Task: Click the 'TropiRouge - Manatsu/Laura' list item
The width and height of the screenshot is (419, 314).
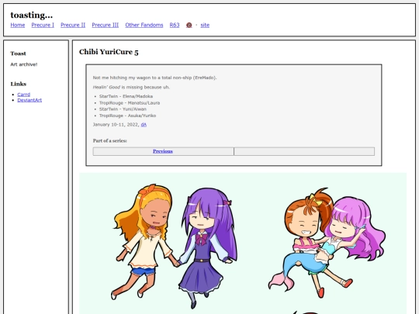Action: tap(130, 103)
